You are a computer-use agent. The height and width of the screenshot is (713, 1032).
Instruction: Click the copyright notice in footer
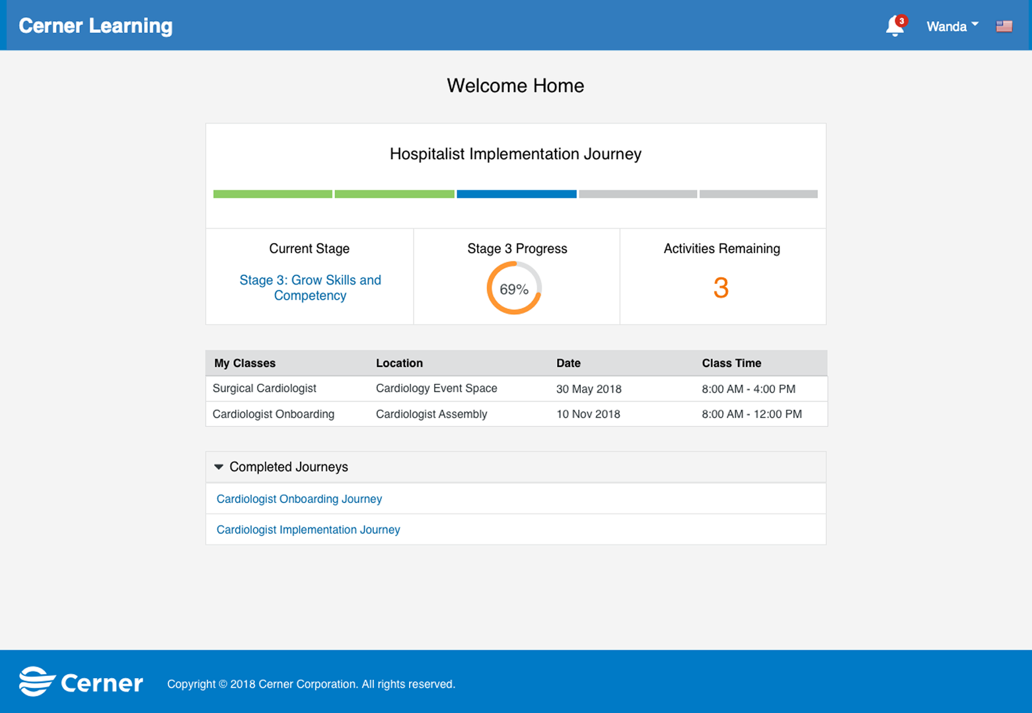[x=311, y=684]
